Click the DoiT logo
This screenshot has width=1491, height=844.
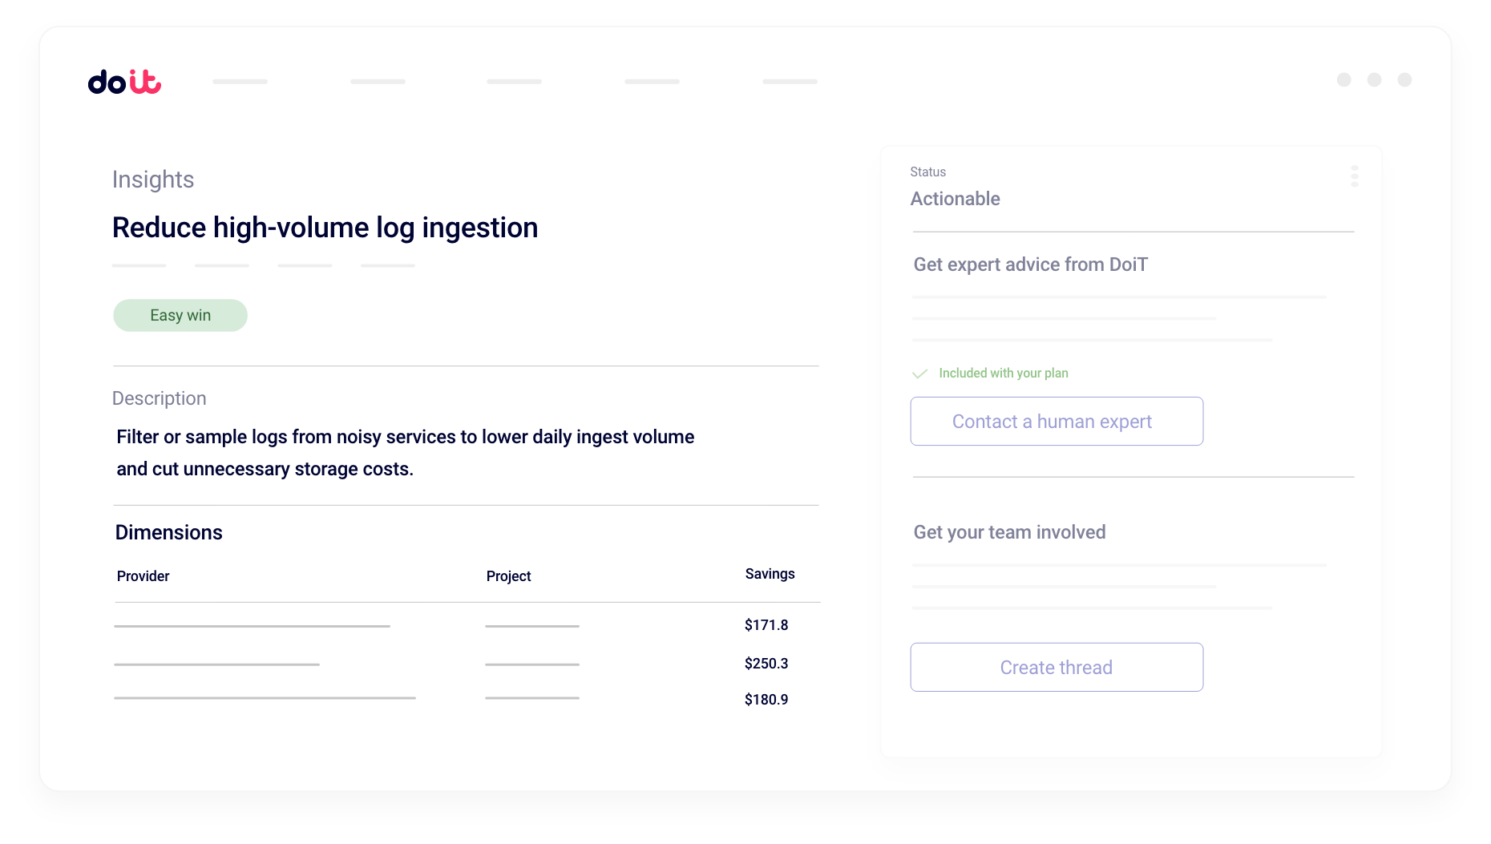[x=124, y=82]
